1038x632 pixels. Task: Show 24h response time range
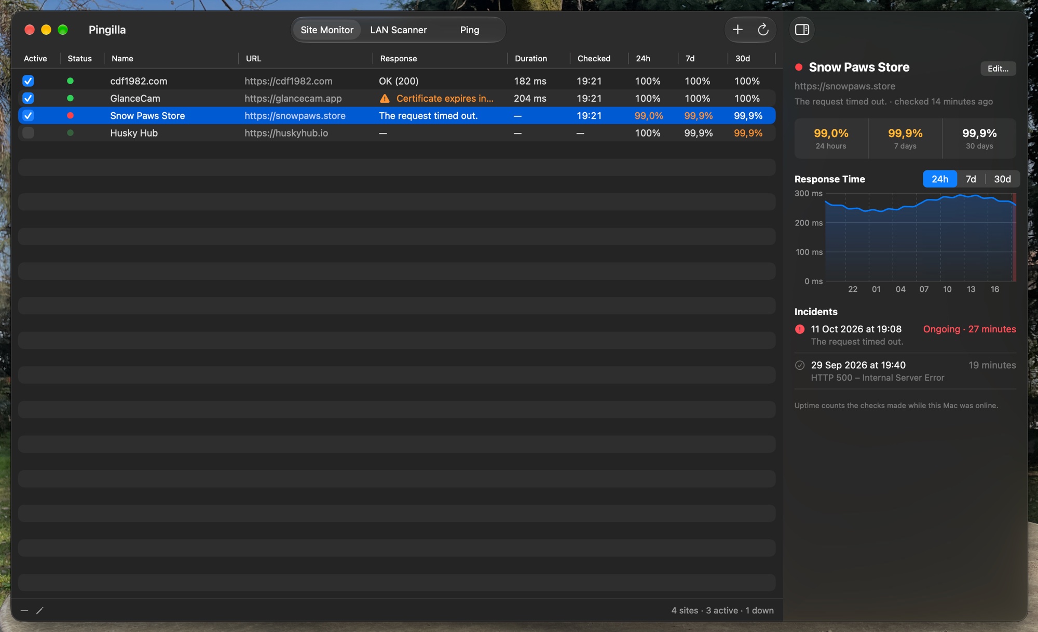pos(940,179)
